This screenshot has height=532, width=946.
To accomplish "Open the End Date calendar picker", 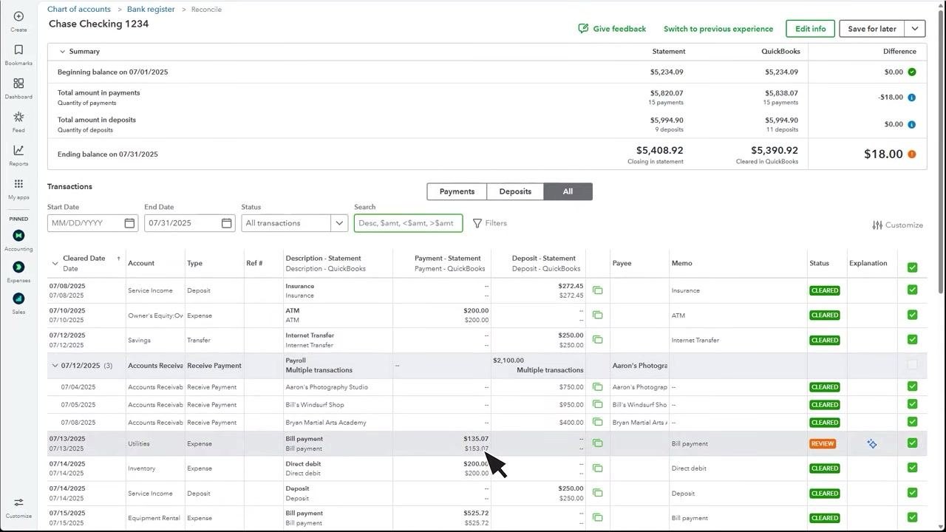I will pos(226,223).
